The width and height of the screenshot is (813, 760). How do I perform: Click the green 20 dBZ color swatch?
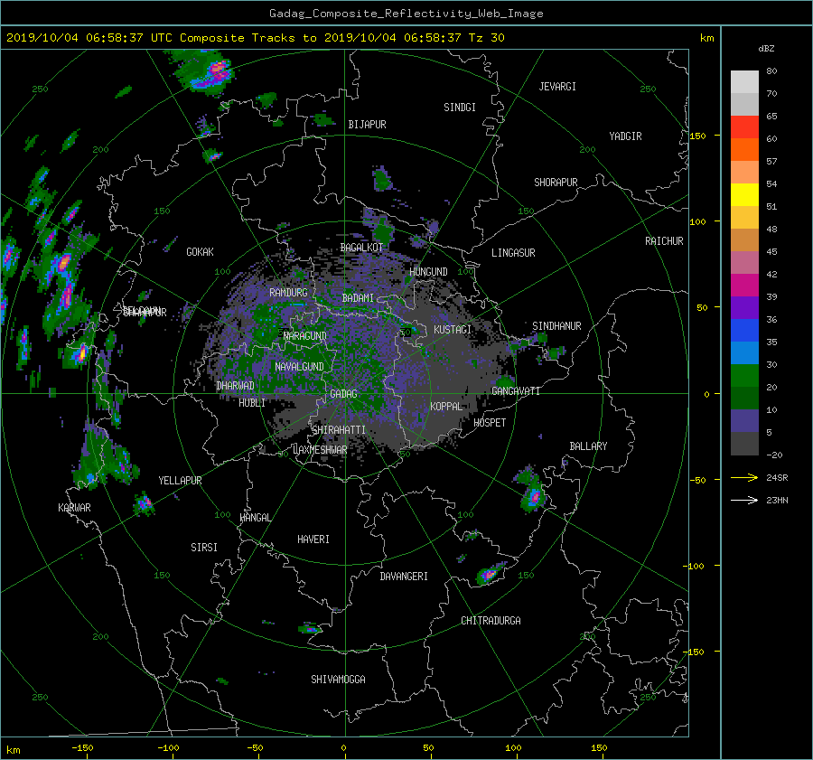744,376
